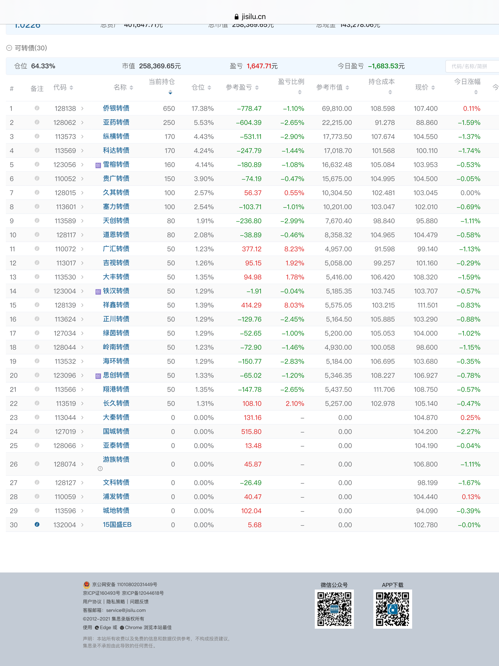Open note icon for 纵横转债 row
Screen dimensions: 499x666
click(37, 136)
